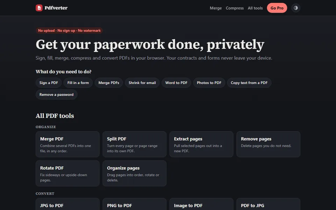Click the What do you need to do heading

click(63, 71)
